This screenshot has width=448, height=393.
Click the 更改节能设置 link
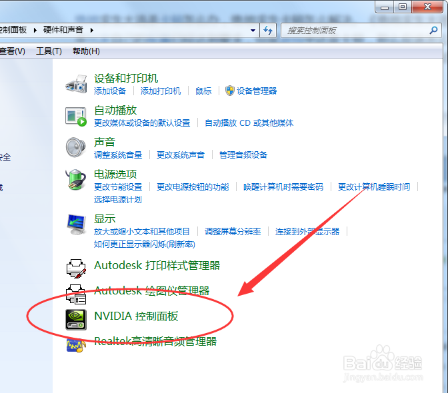click(118, 187)
